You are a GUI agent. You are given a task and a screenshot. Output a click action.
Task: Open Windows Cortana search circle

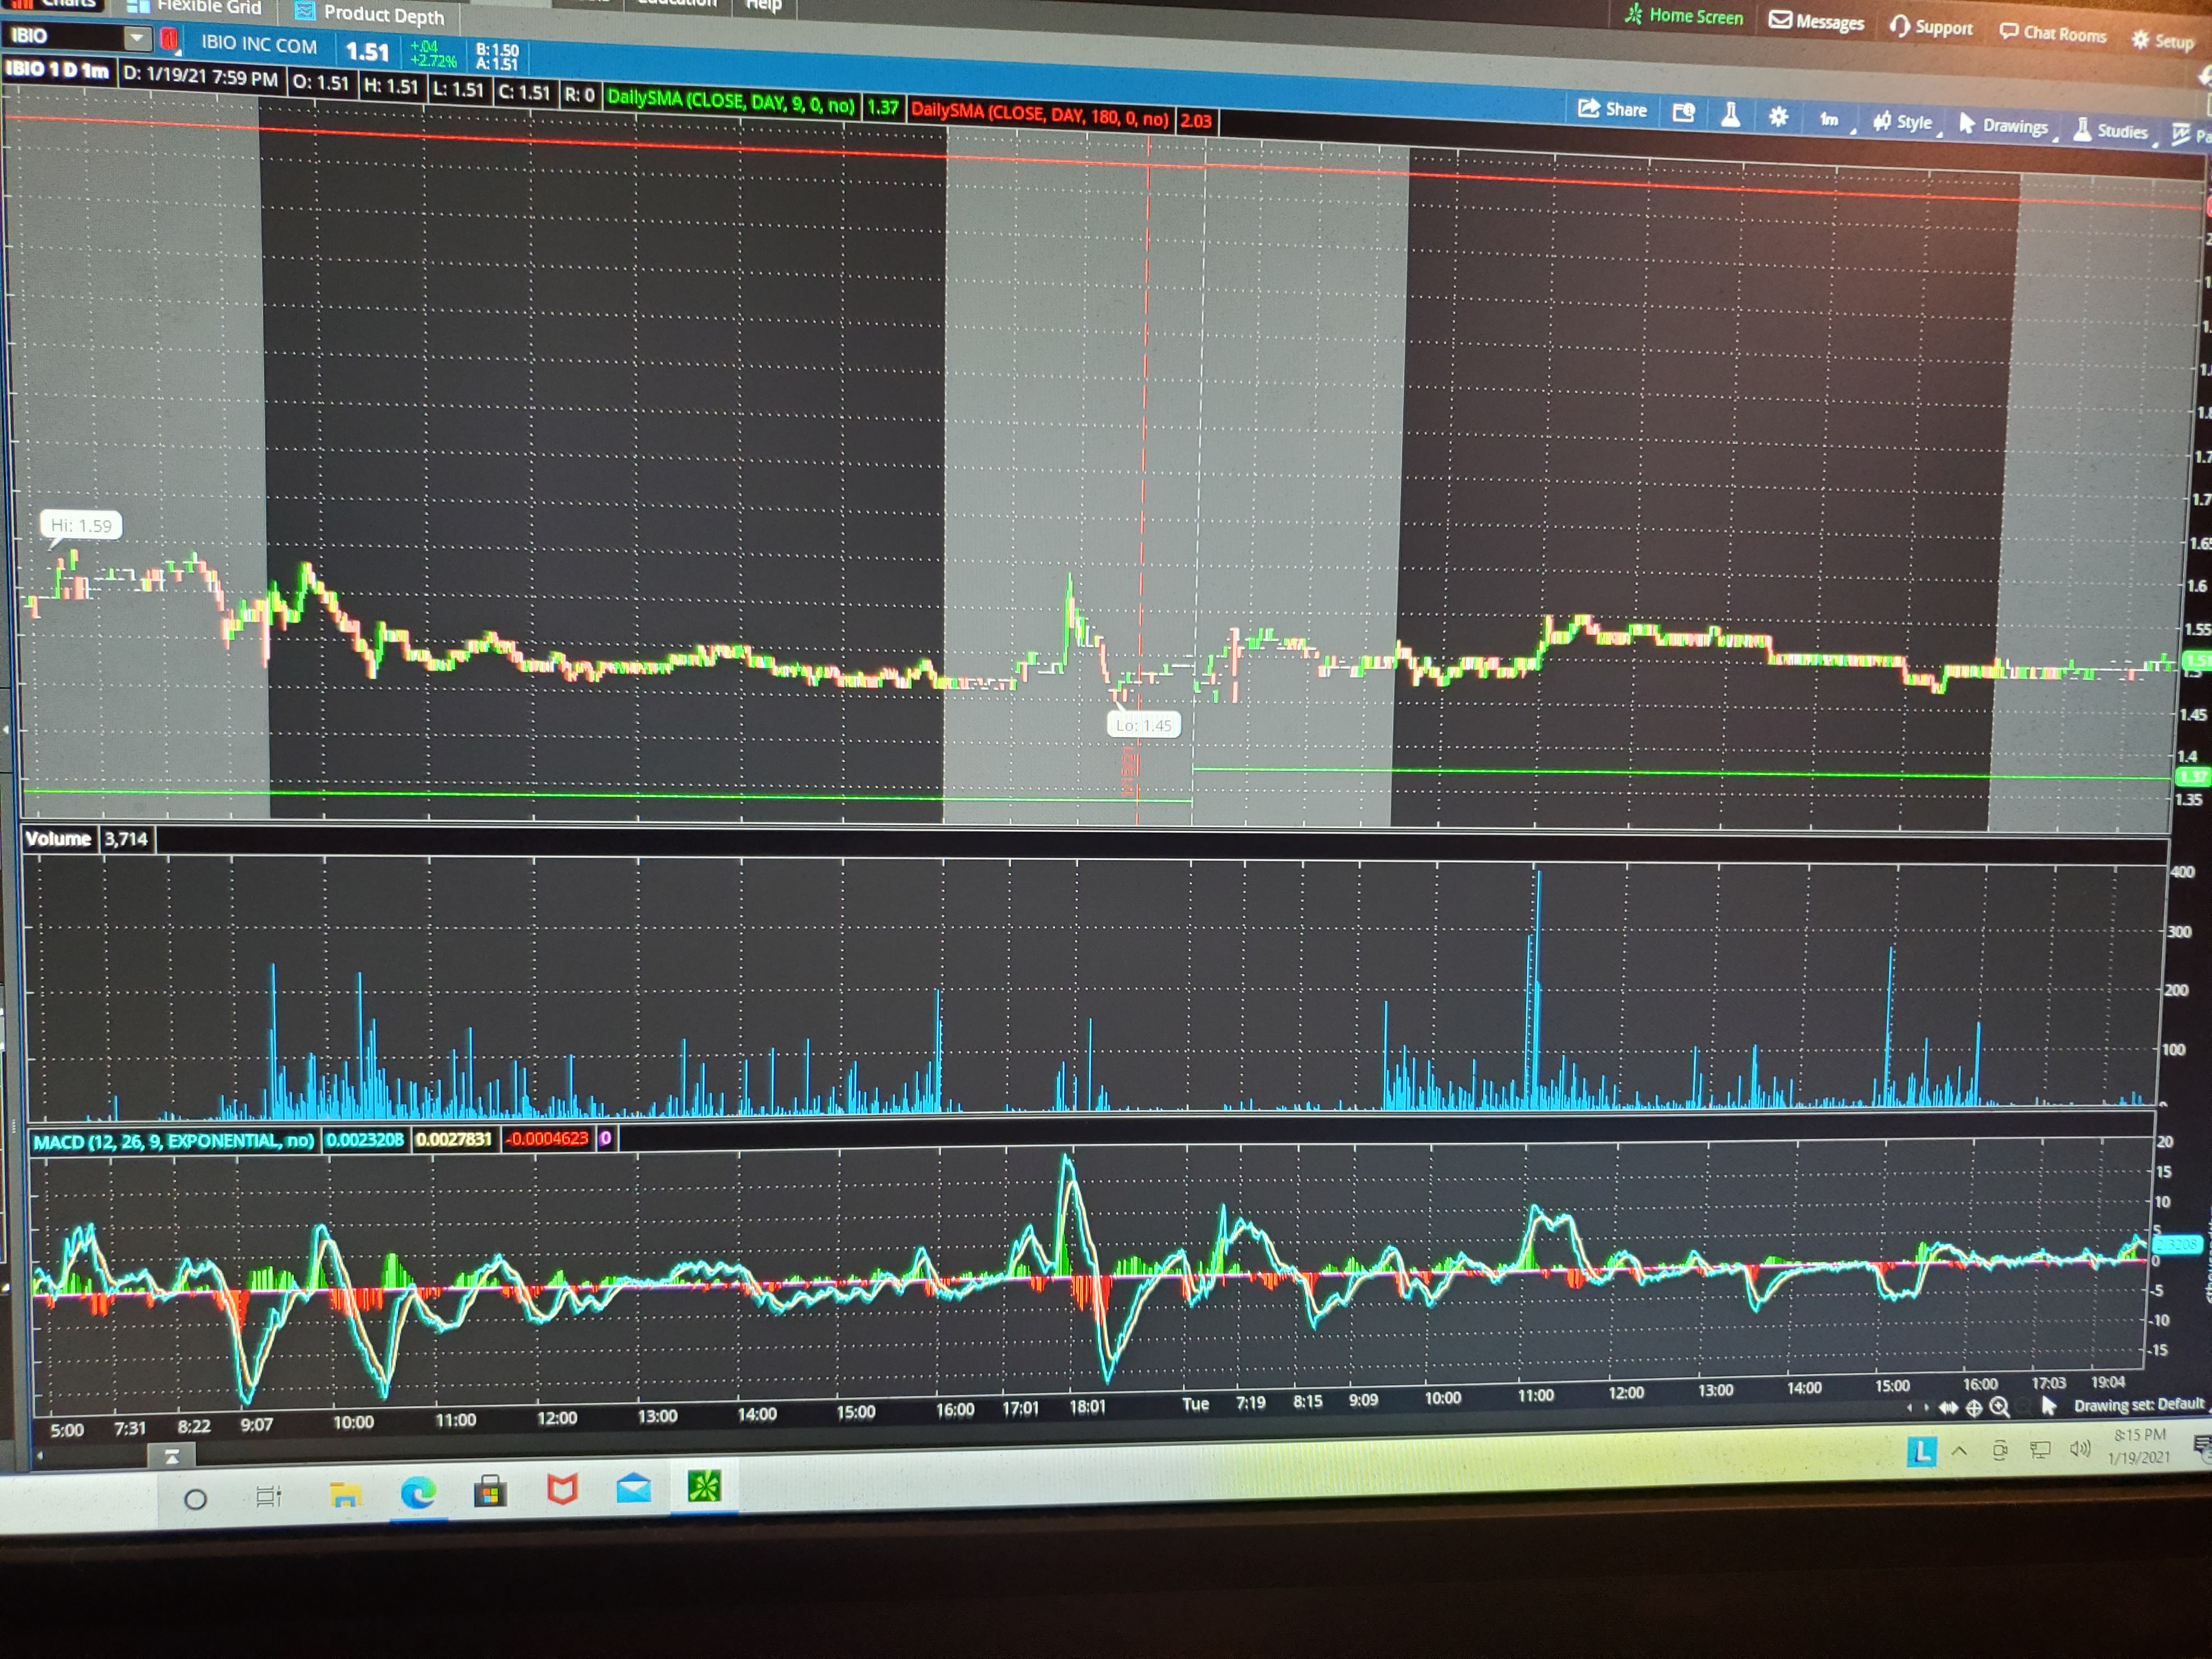click(x=196, y=1498)
